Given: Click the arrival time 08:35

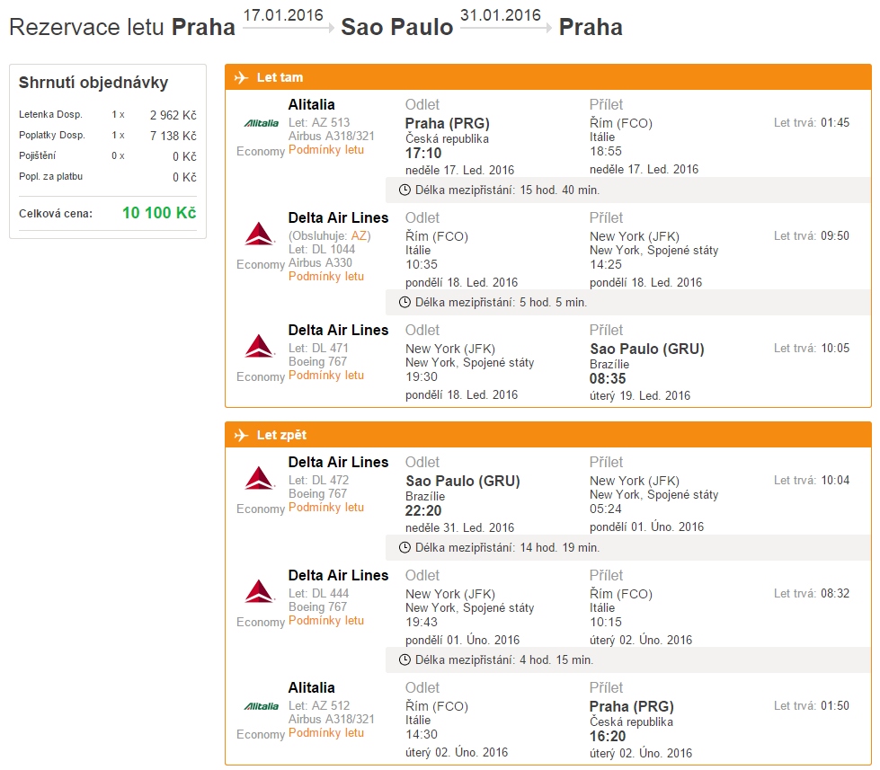Looking at the screenshot, I should click(x=608, y=378).
